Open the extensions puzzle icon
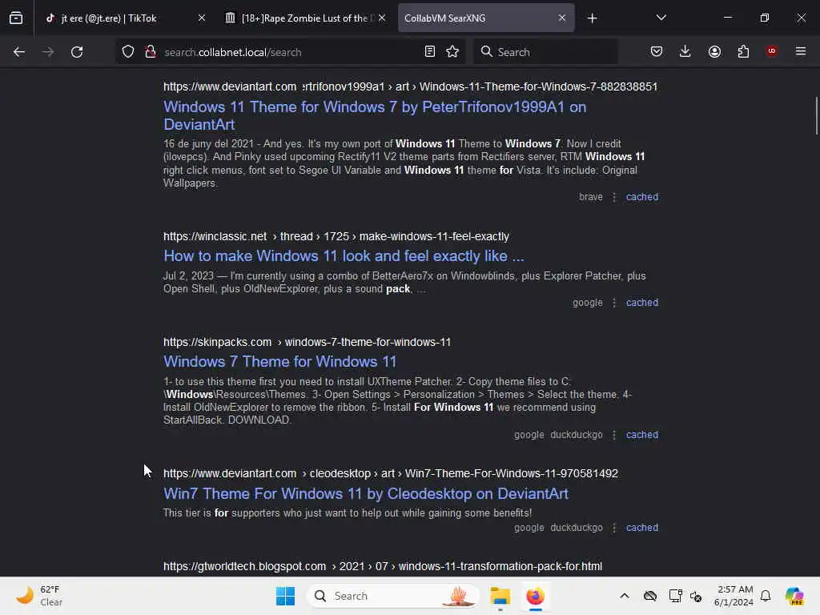This screenshot has height=615, width=820. 743,51
